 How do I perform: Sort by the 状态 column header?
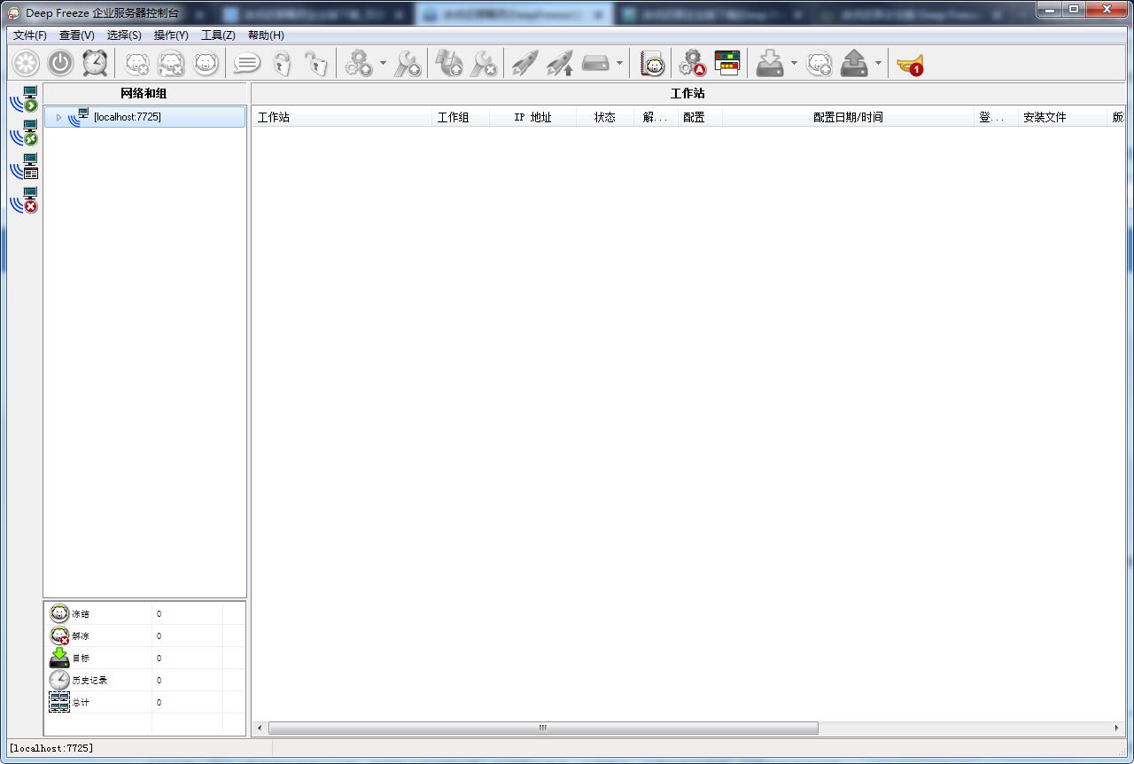pos(605,117)
